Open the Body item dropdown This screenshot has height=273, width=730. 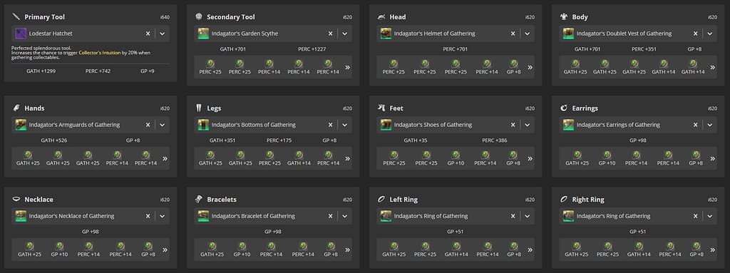tap(709, 34)
